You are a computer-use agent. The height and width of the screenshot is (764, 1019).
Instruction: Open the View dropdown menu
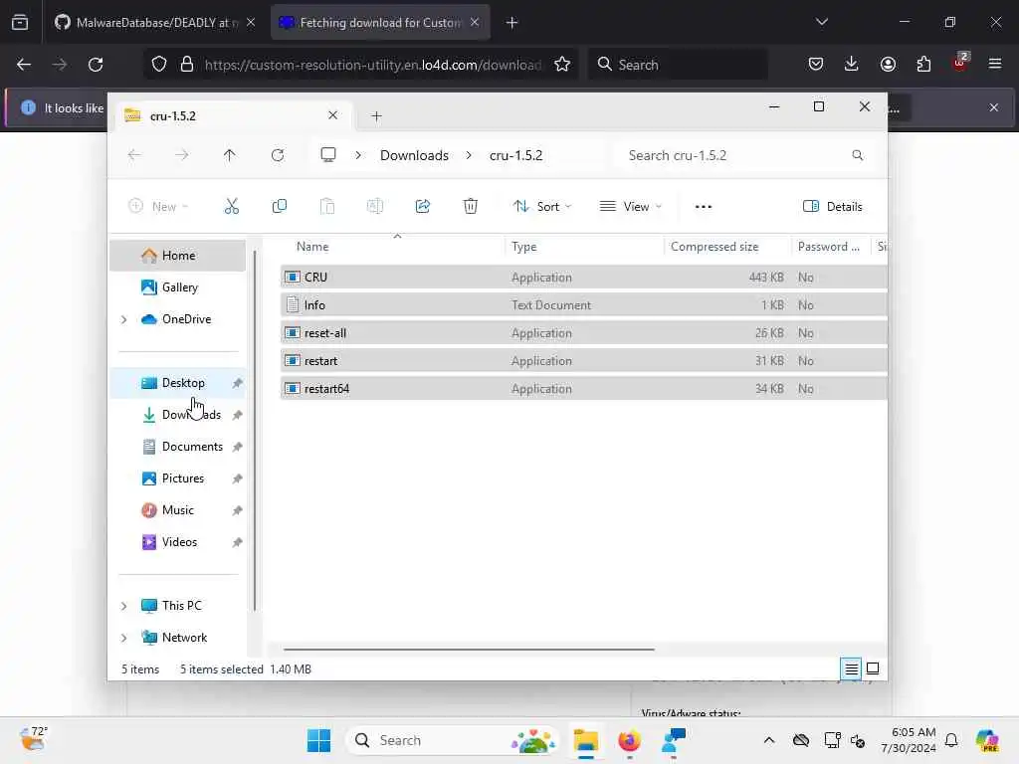point(631,207)
